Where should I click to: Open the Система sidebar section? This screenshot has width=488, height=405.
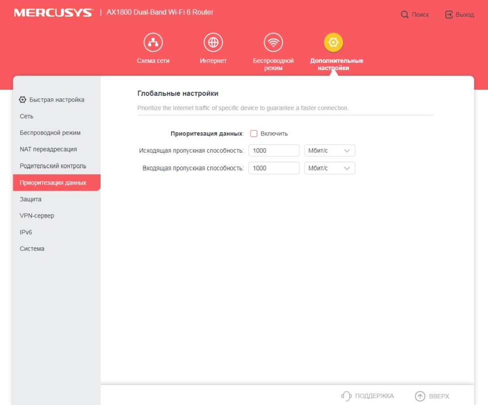click(32, 249)
